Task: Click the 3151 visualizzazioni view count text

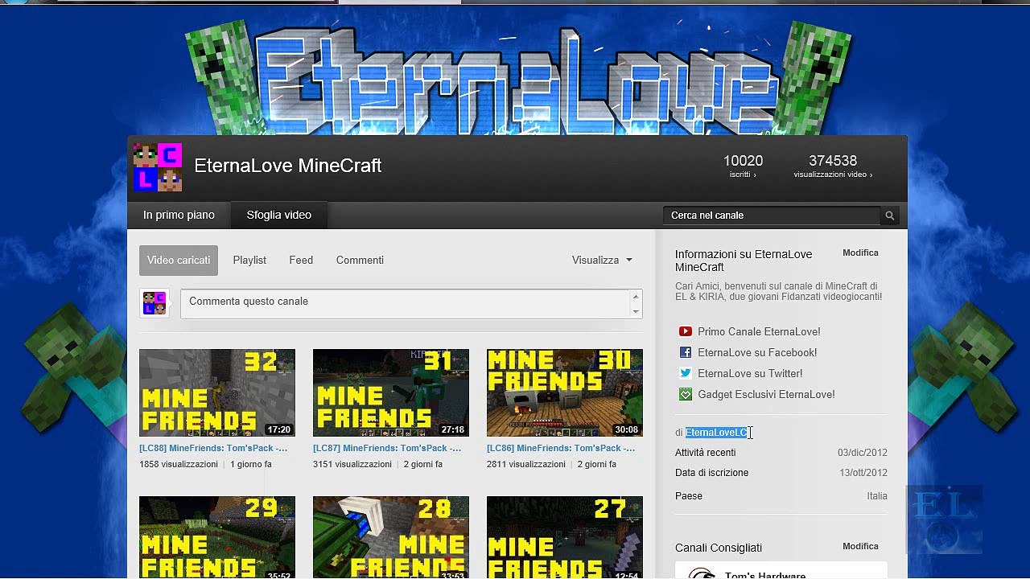Action: tap(352, 464)
